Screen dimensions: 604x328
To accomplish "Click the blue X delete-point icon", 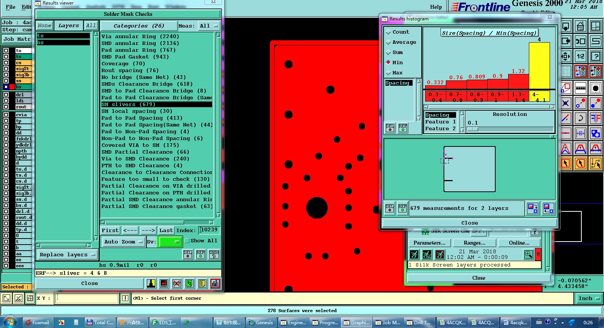I will click(x=565, y=103).
